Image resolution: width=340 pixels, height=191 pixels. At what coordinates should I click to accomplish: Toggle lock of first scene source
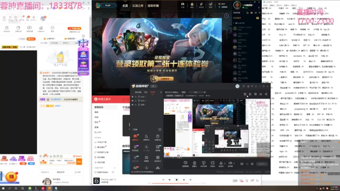point(136,97)
